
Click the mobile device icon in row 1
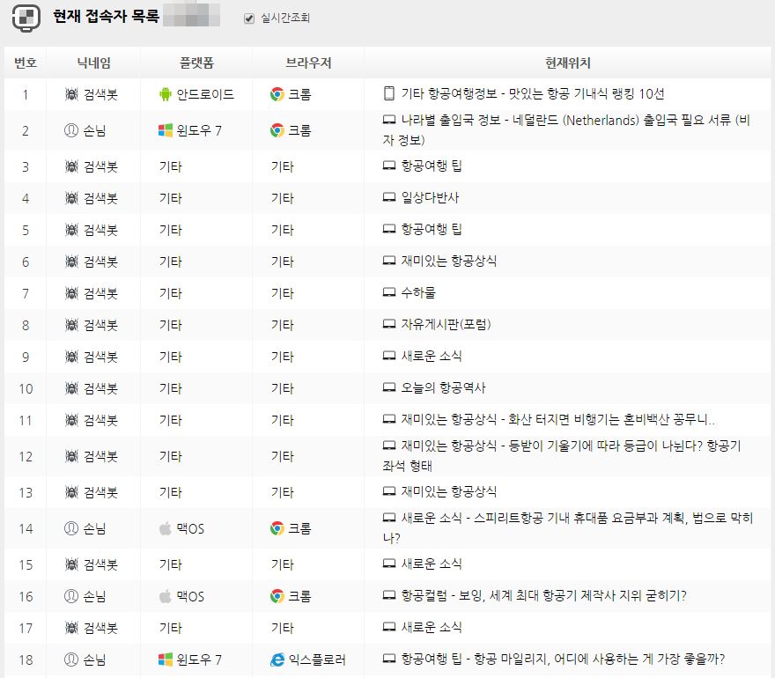(x=389, y=93)
